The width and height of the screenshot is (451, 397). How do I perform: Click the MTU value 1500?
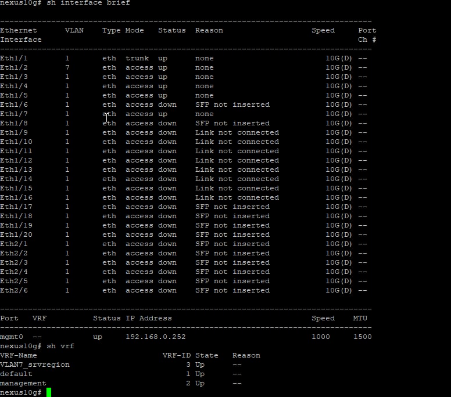363,337
